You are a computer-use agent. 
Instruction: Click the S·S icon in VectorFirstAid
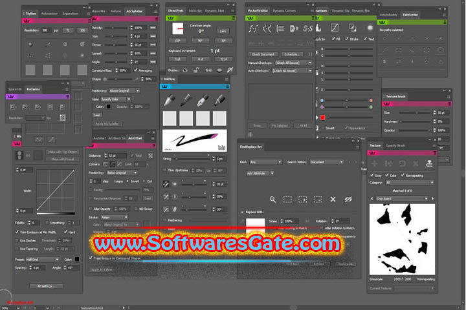[308, 28]
